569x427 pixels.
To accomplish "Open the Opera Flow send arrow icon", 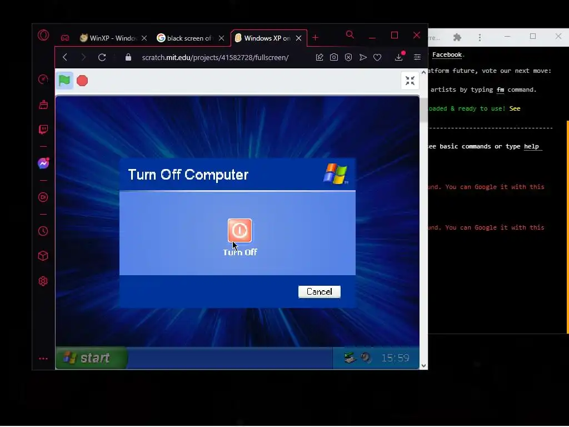I will pyautogui.click(x=363, y=57).
